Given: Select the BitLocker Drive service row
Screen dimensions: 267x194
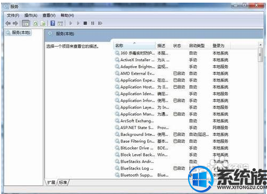Looking at the screenshot, I should point(171,148).
